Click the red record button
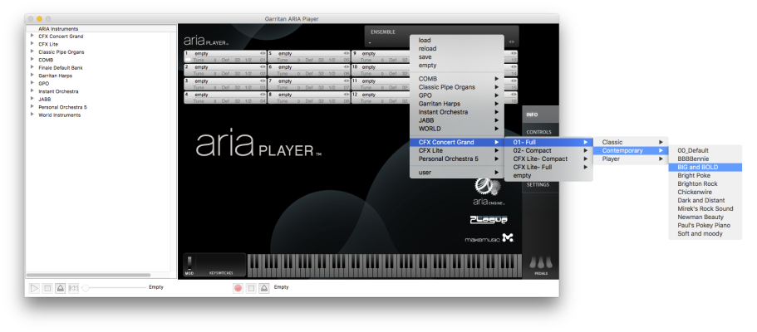This screenshot has height=332, width=757. pos(238,288)
